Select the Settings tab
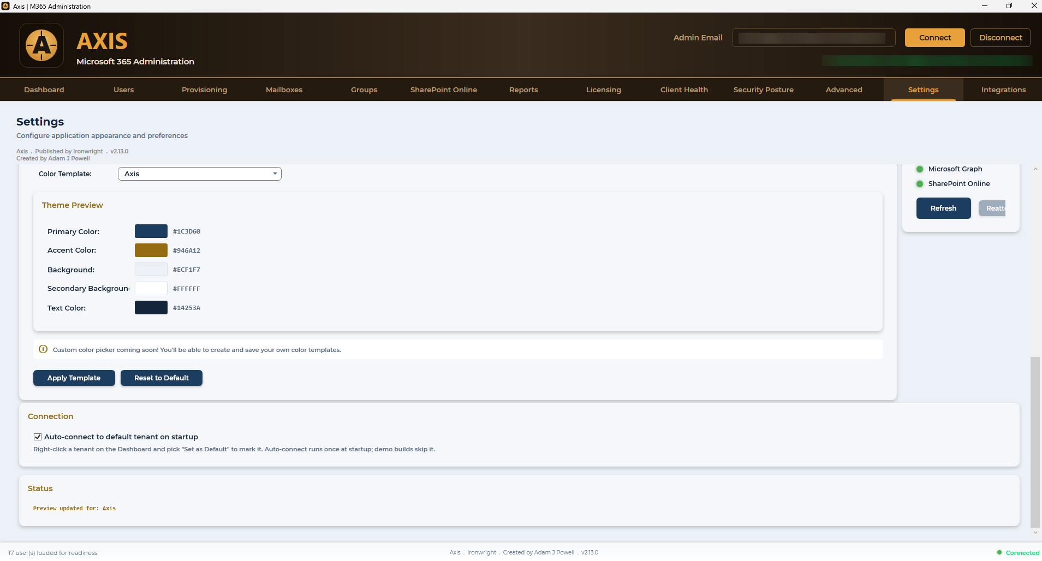1042x561 pixels. click(x=924, y=89)
